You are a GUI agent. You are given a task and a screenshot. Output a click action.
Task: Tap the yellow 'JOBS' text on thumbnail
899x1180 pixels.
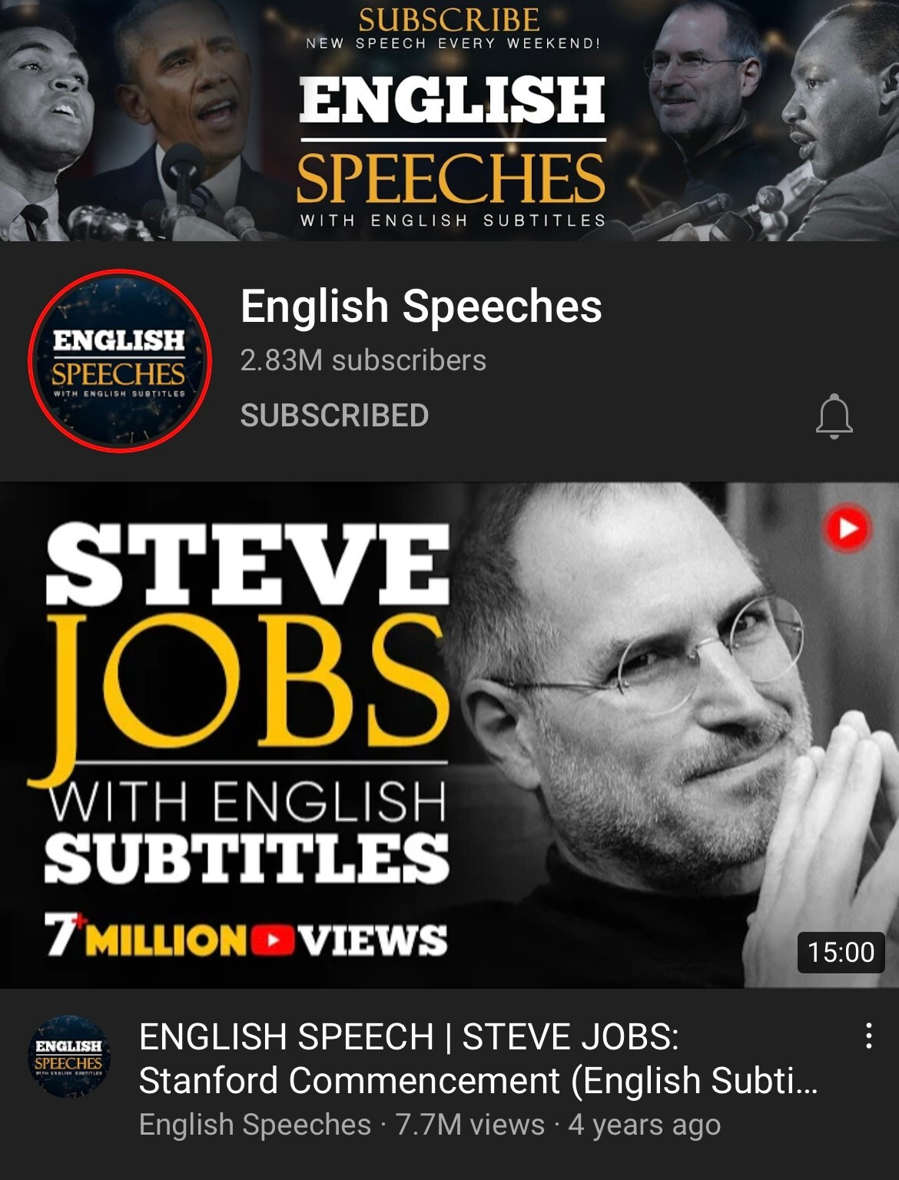tap(238, 686)
